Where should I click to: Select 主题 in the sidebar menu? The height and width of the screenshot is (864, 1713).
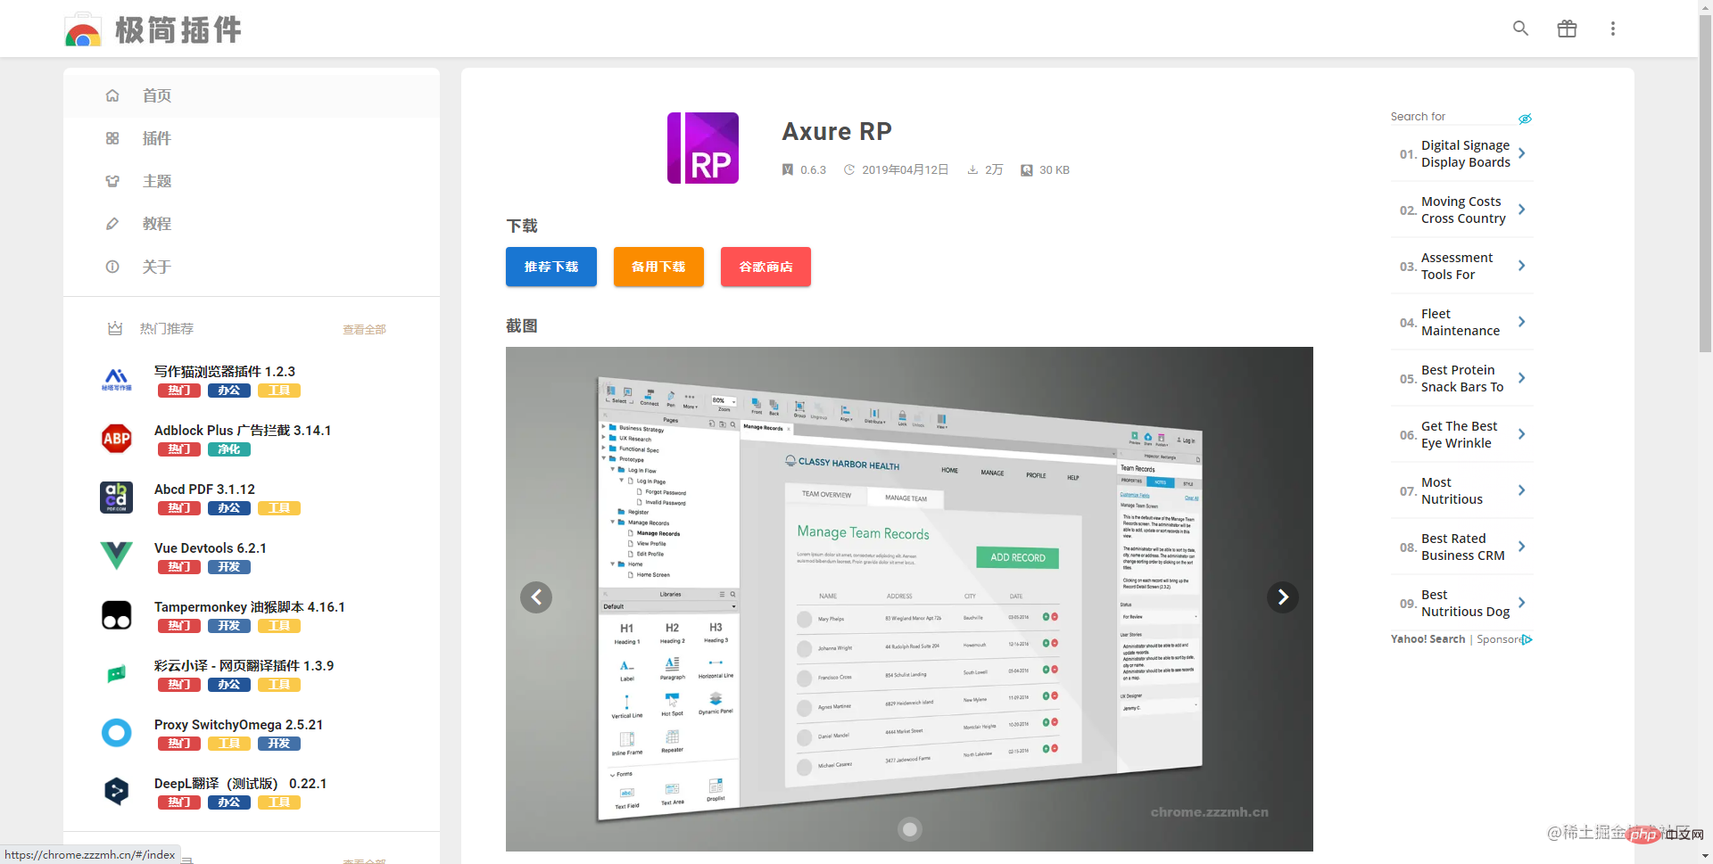coord(252,181)
